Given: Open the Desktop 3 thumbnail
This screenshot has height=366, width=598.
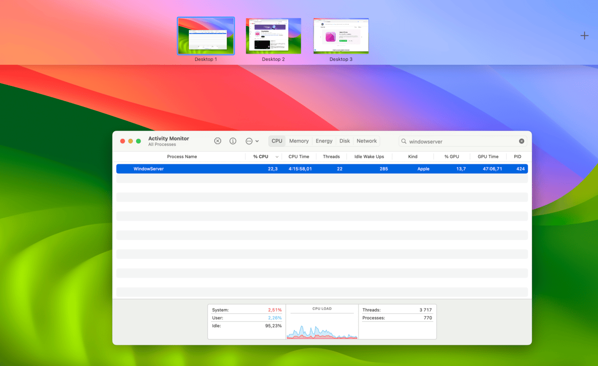Looking at the screenshot, I should pos(341,36).
